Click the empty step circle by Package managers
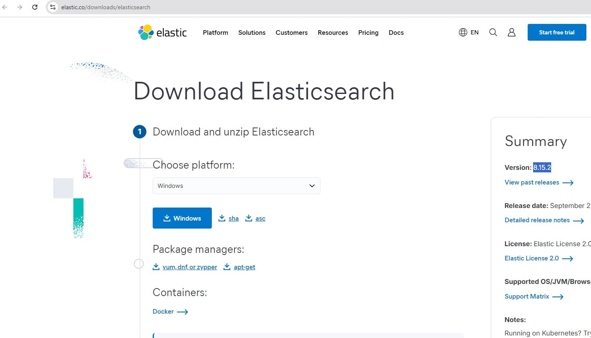Image resolution: width=591 pixels, height=338 pixels. click(139, 264)
